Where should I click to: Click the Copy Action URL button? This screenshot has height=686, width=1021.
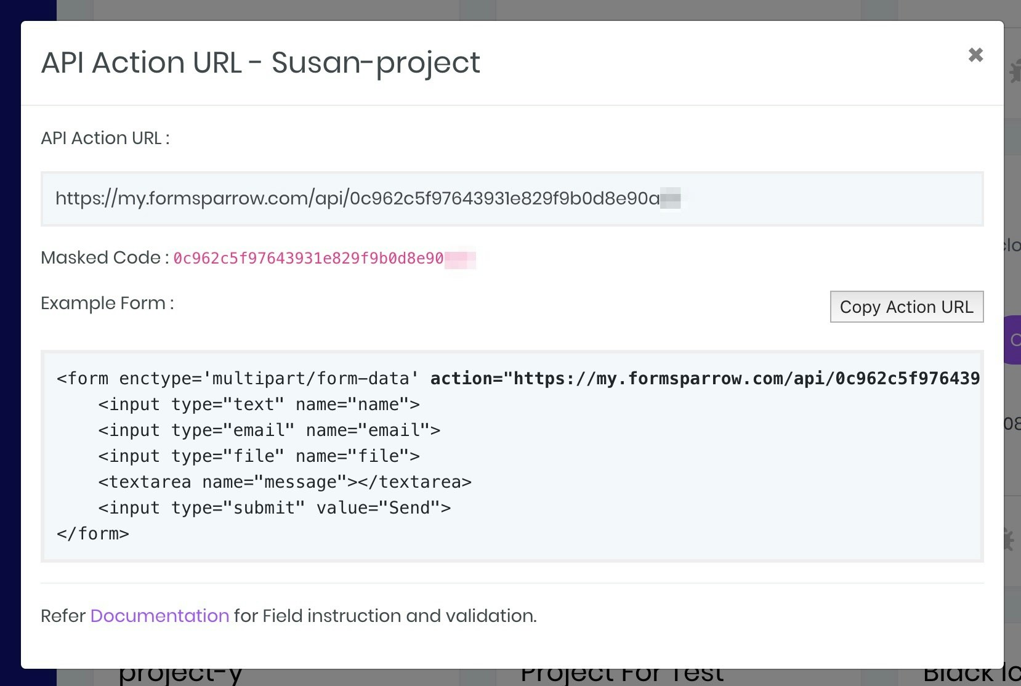pyautogui.click(x=906, y=307)
